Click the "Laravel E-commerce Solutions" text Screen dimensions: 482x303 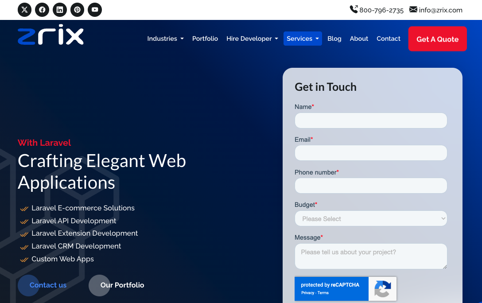click(x=83, y=208)
